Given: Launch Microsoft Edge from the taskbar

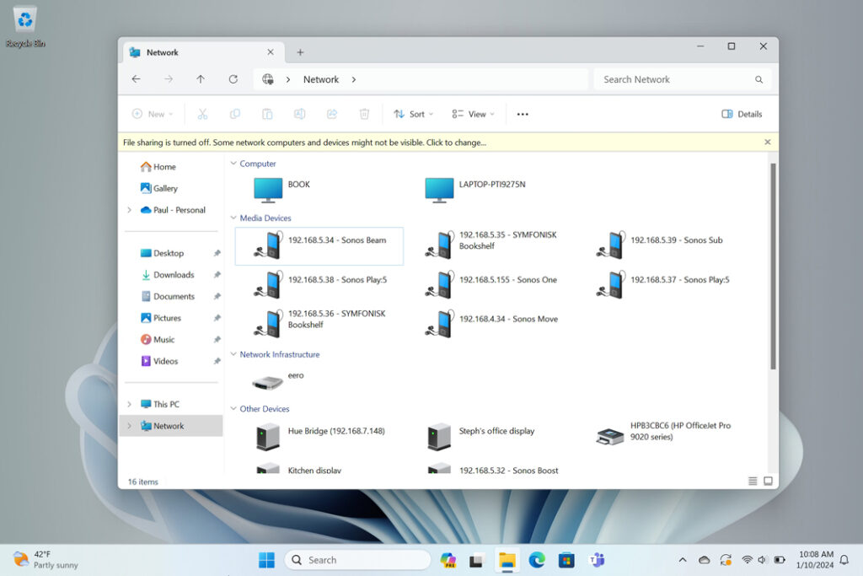Looking at the screenshot, I should [x=537, y=559].
